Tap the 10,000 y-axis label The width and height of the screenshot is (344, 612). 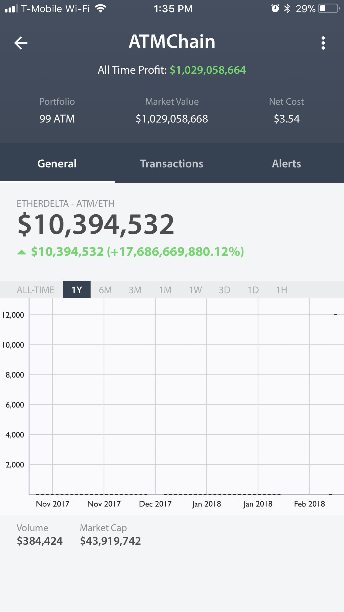coord(13,345)
